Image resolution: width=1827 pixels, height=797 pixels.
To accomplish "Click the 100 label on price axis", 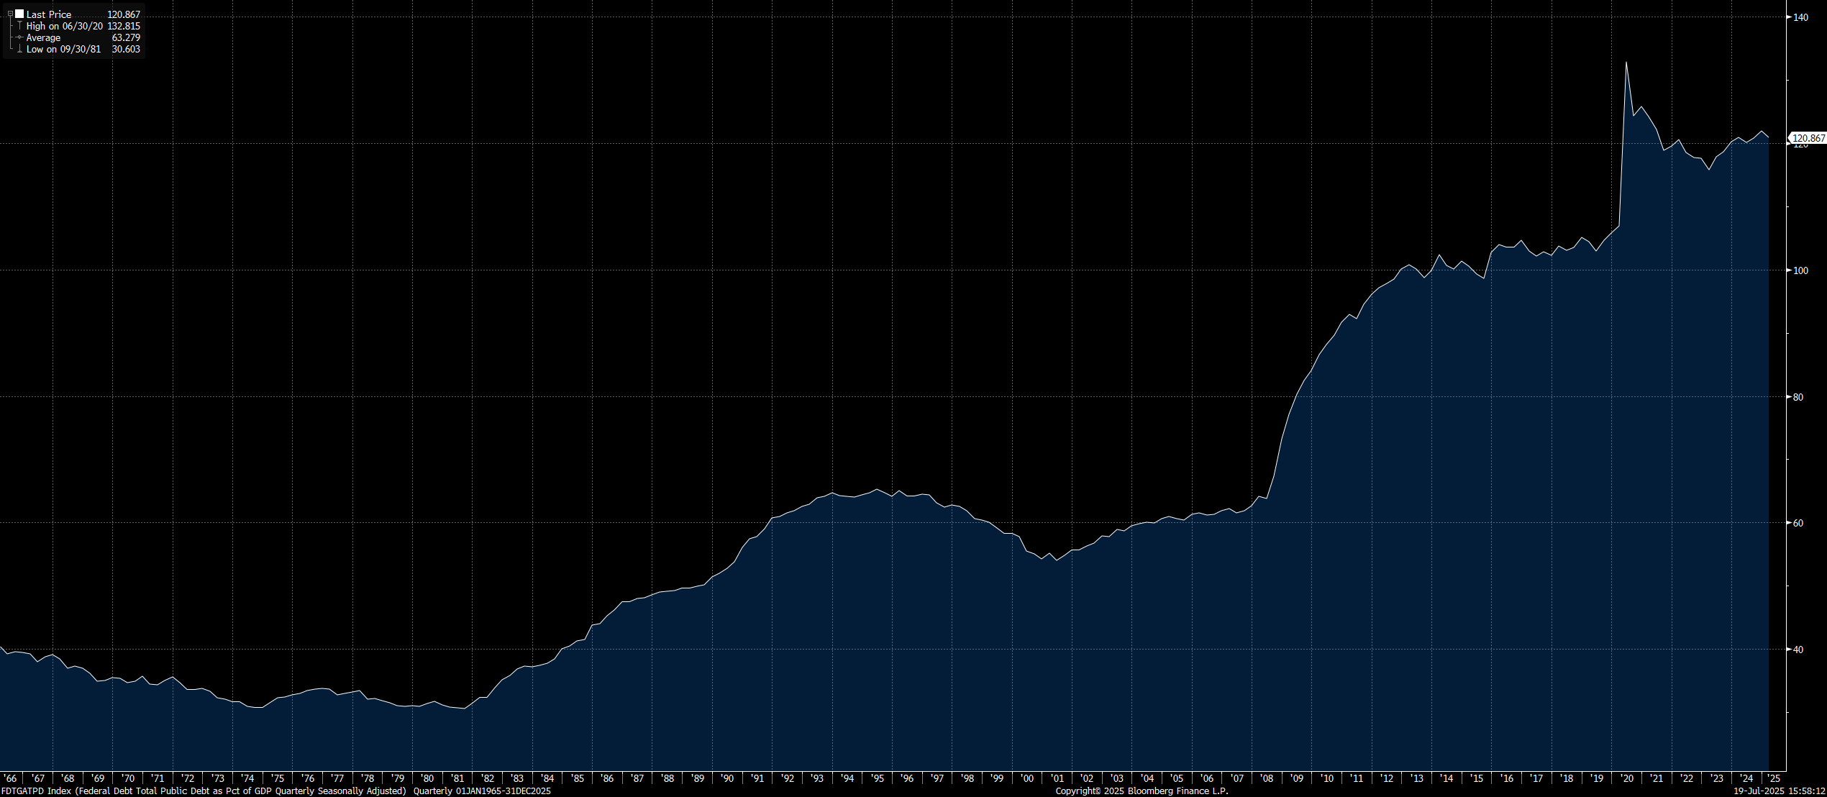I will (x=1800, y=270).
